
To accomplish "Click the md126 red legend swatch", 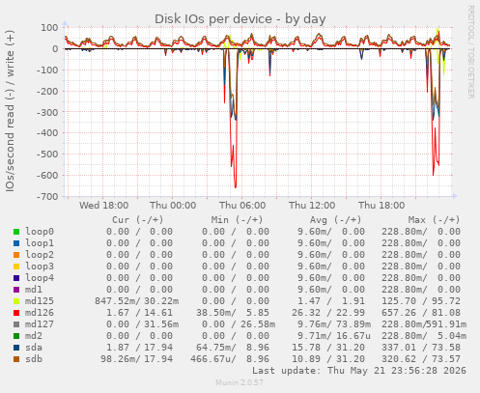I will (16, 313).
